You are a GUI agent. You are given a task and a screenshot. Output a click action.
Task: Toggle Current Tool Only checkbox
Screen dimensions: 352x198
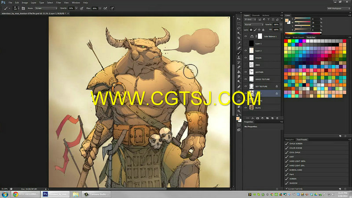(287, 189)
